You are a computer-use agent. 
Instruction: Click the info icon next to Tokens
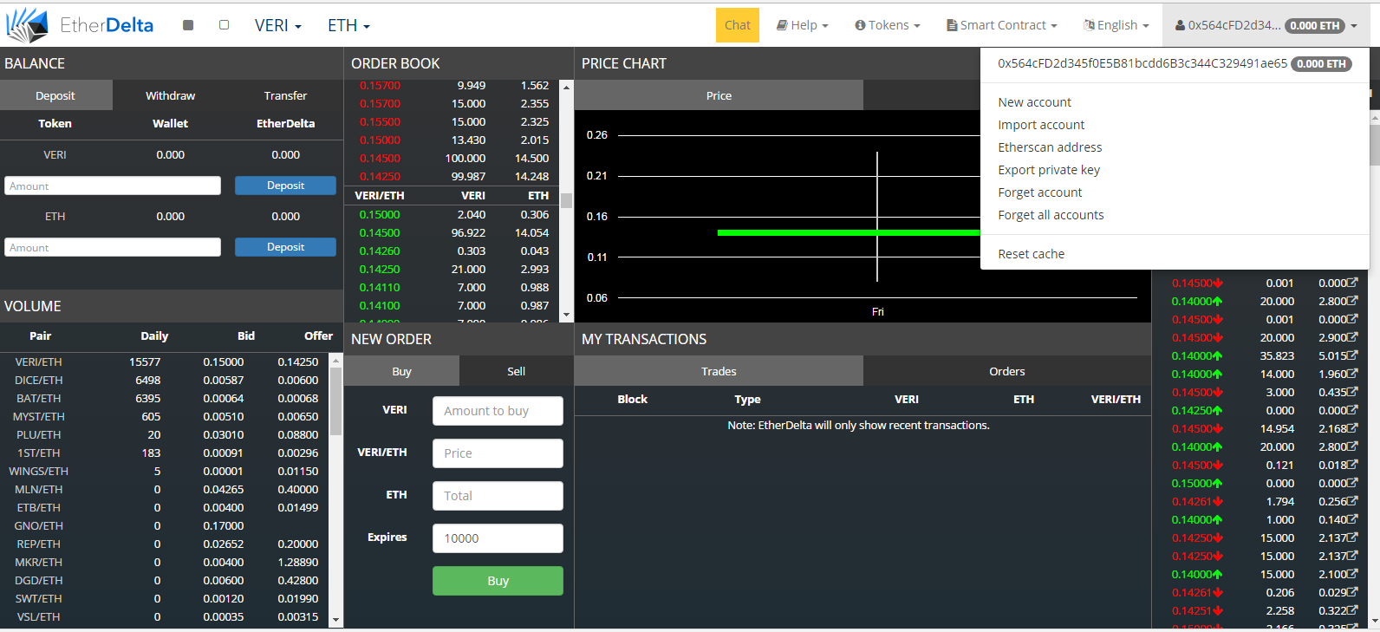860,25
